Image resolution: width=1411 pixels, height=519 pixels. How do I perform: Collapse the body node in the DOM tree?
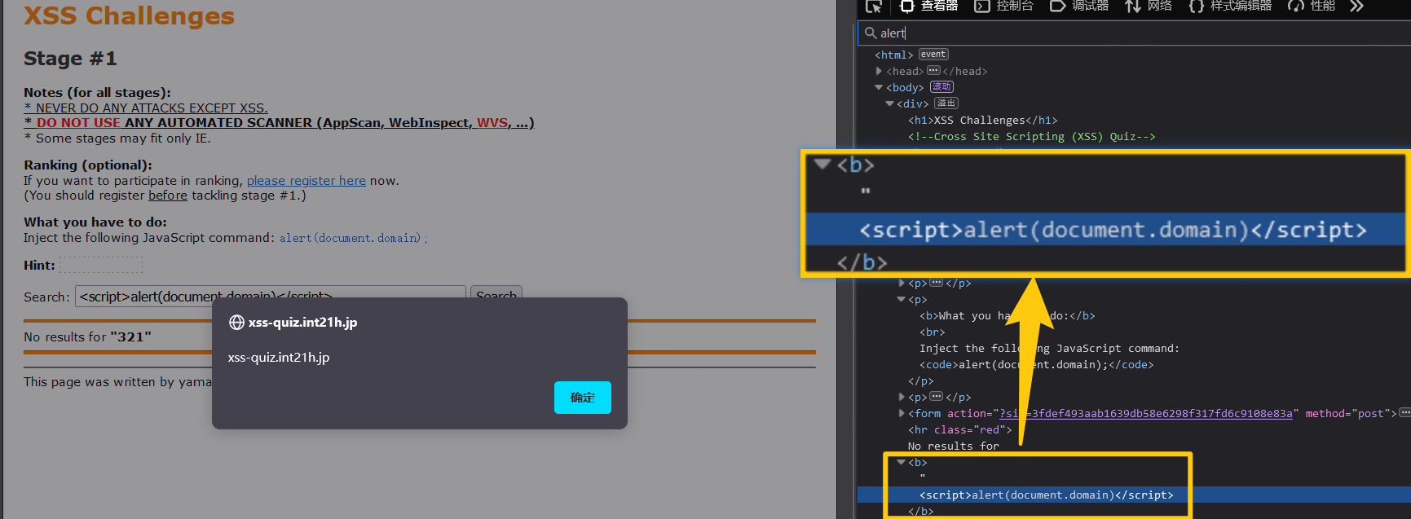pyautogui.click(x=879, y=87)
